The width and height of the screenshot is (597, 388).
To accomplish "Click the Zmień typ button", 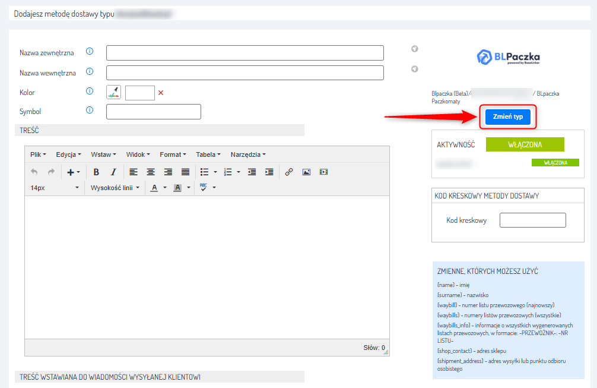I will (x=507, y=117).
